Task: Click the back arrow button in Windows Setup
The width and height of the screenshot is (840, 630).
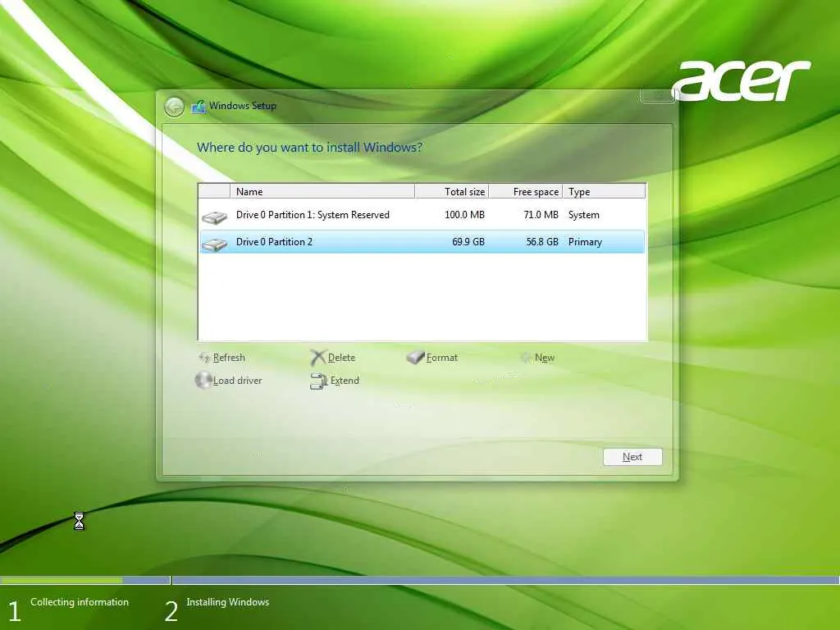Action: click(174, 107)
